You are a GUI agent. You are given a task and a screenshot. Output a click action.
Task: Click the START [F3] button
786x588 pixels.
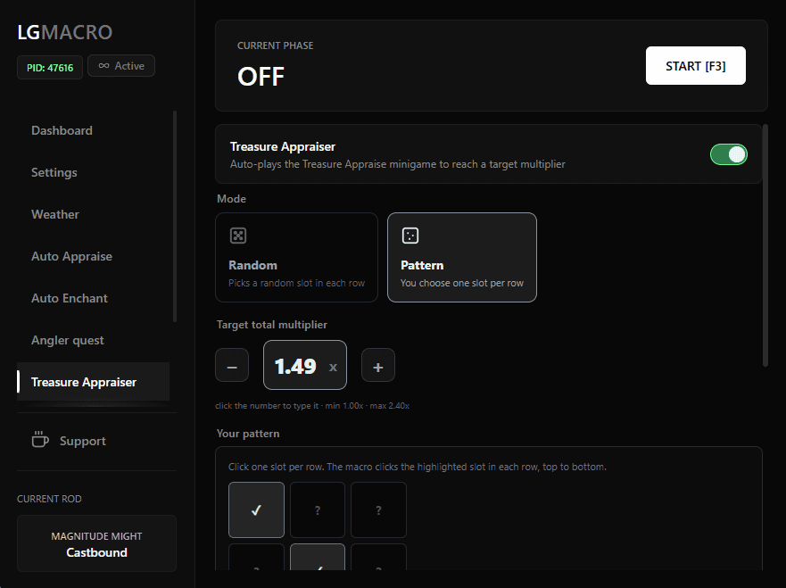coord(695,66)
